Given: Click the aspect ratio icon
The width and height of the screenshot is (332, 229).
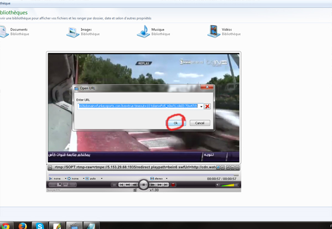Looking at the screenshot, I should pyautogui.click(x=69, y=179).
